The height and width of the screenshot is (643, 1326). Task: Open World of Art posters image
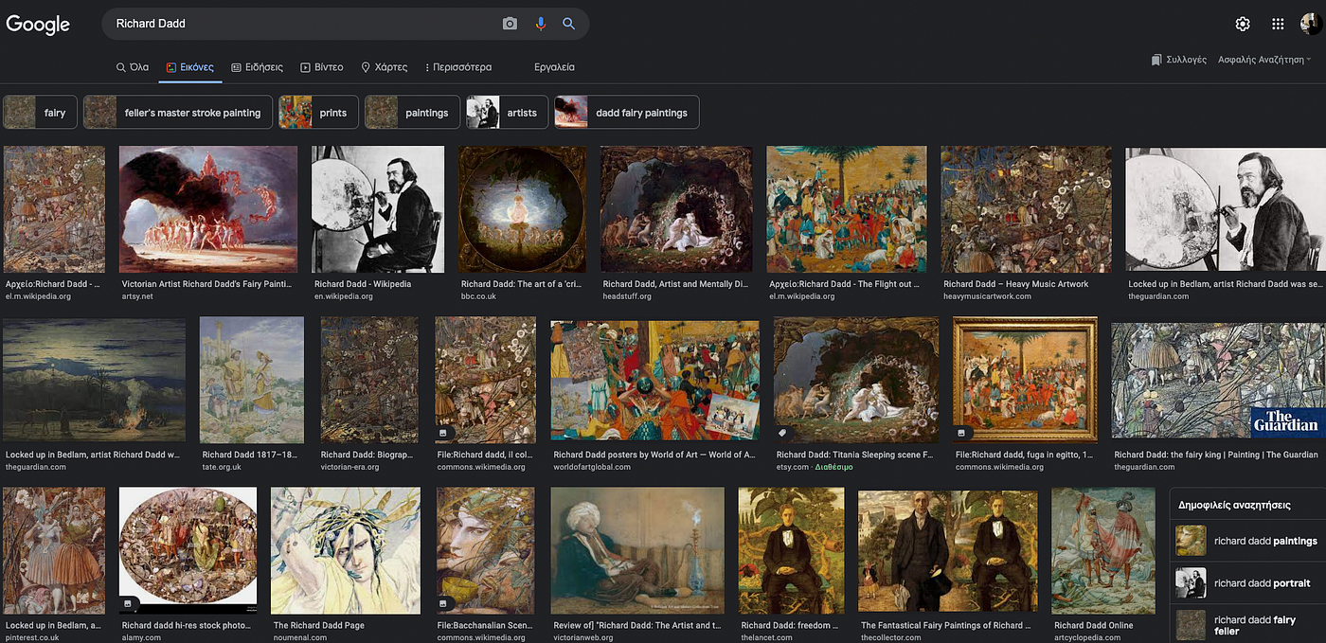655,380
